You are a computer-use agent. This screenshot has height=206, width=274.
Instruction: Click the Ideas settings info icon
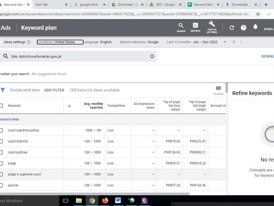pyautogui.click(x=29, y=42)
